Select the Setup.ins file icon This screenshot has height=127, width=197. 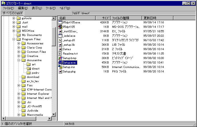pos(60,67)
